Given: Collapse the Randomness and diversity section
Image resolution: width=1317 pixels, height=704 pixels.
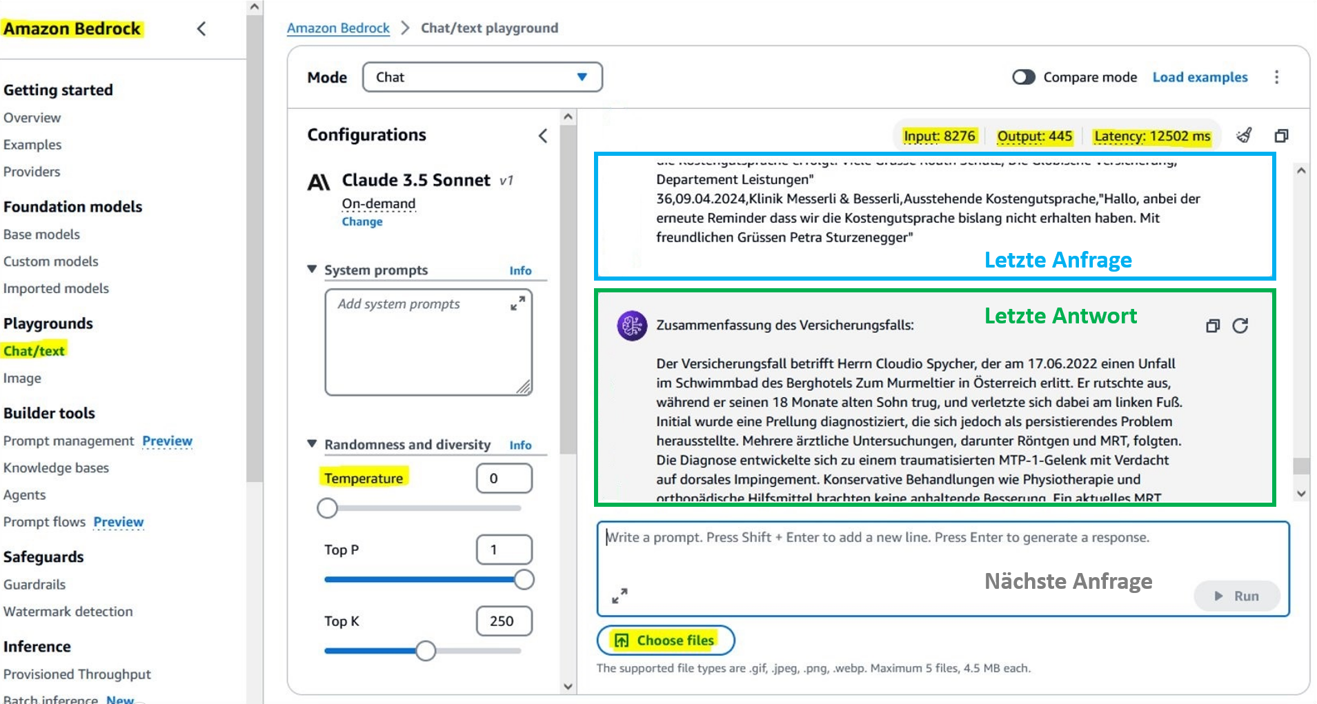Looking at the screenshot, I should click(311, 445).
